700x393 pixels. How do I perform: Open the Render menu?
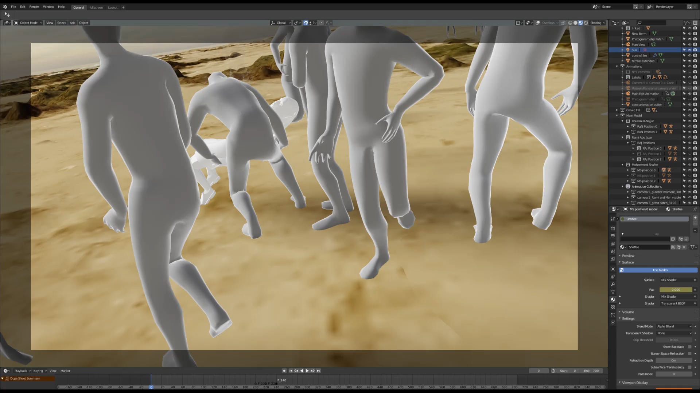tap(34, 7)
